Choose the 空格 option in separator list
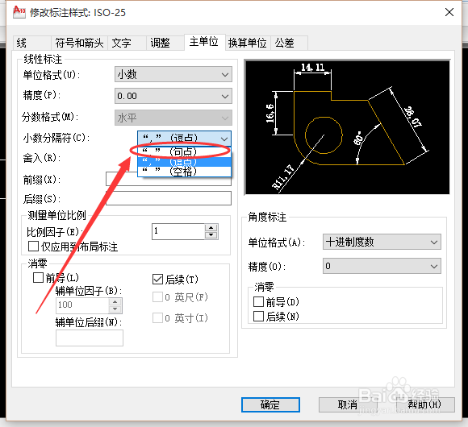 coord(184,172)
